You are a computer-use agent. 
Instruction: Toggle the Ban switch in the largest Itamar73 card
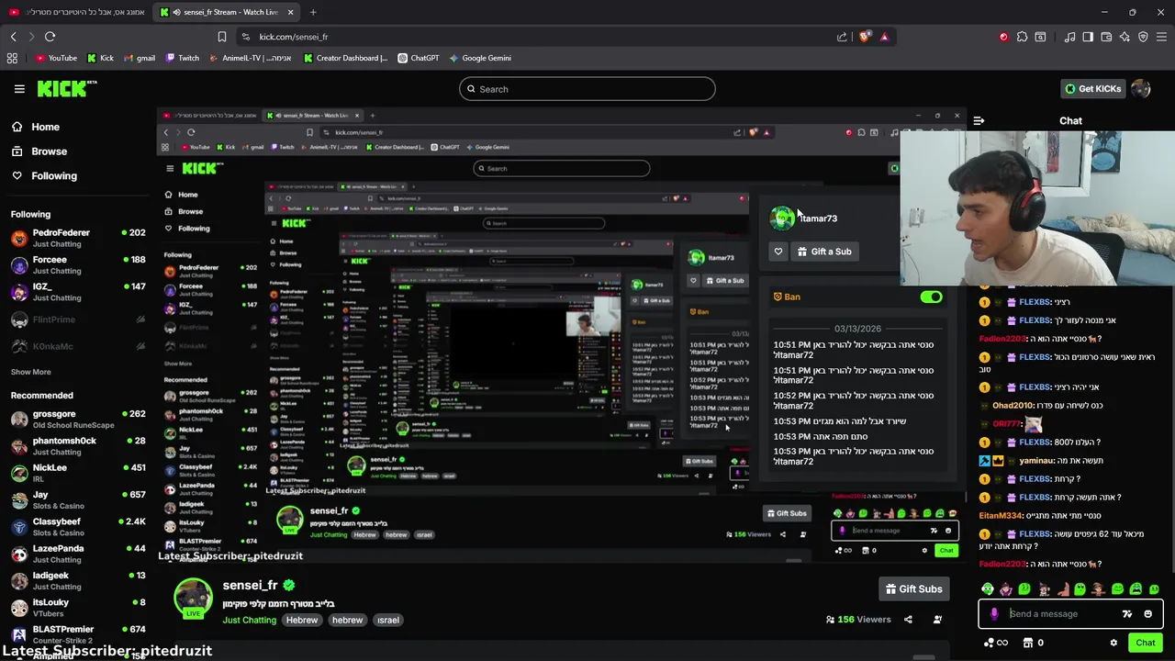click(x=931, y=297)
